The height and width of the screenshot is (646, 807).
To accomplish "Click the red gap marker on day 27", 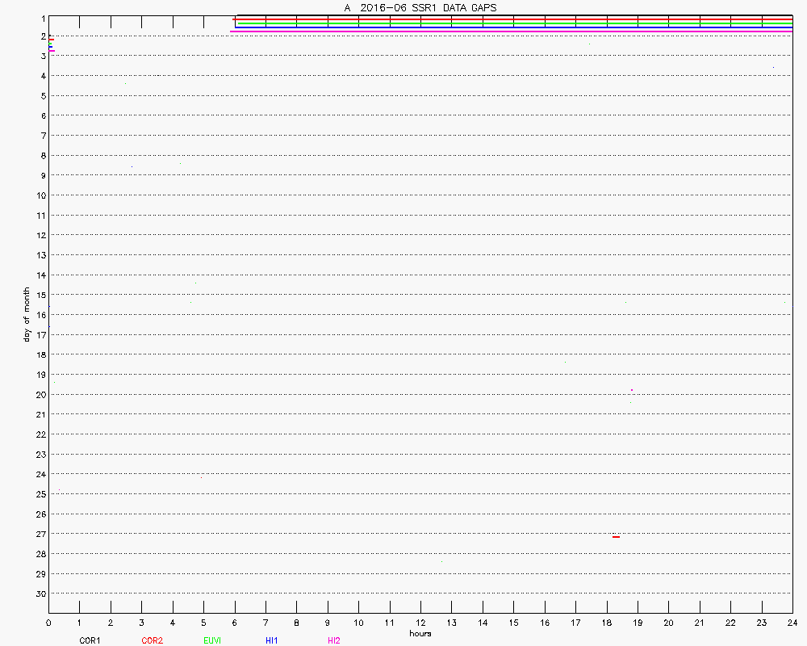I will (x=617, y=536).
